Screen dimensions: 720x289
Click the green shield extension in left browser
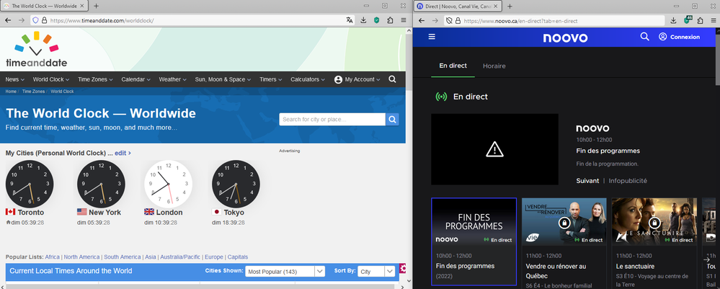tap(376, 20)
